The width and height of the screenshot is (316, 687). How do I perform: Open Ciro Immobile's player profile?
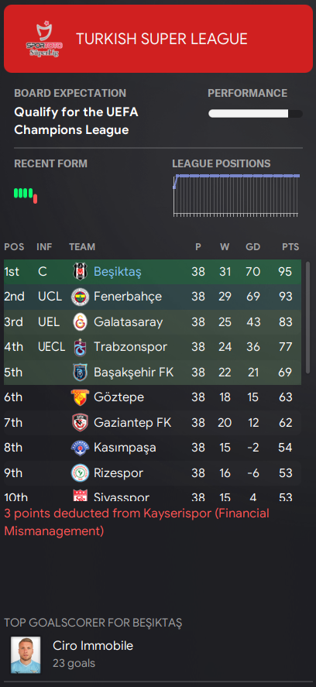[x=93, y=645]
